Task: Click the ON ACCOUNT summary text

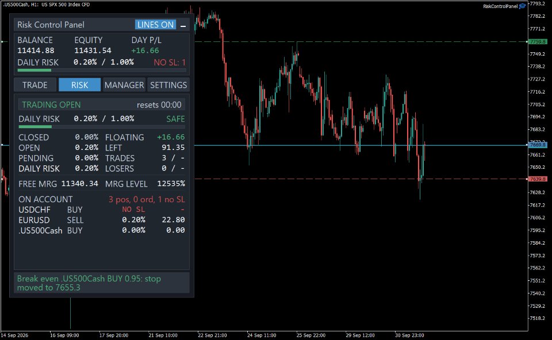Action: click(x=147, y=199)
